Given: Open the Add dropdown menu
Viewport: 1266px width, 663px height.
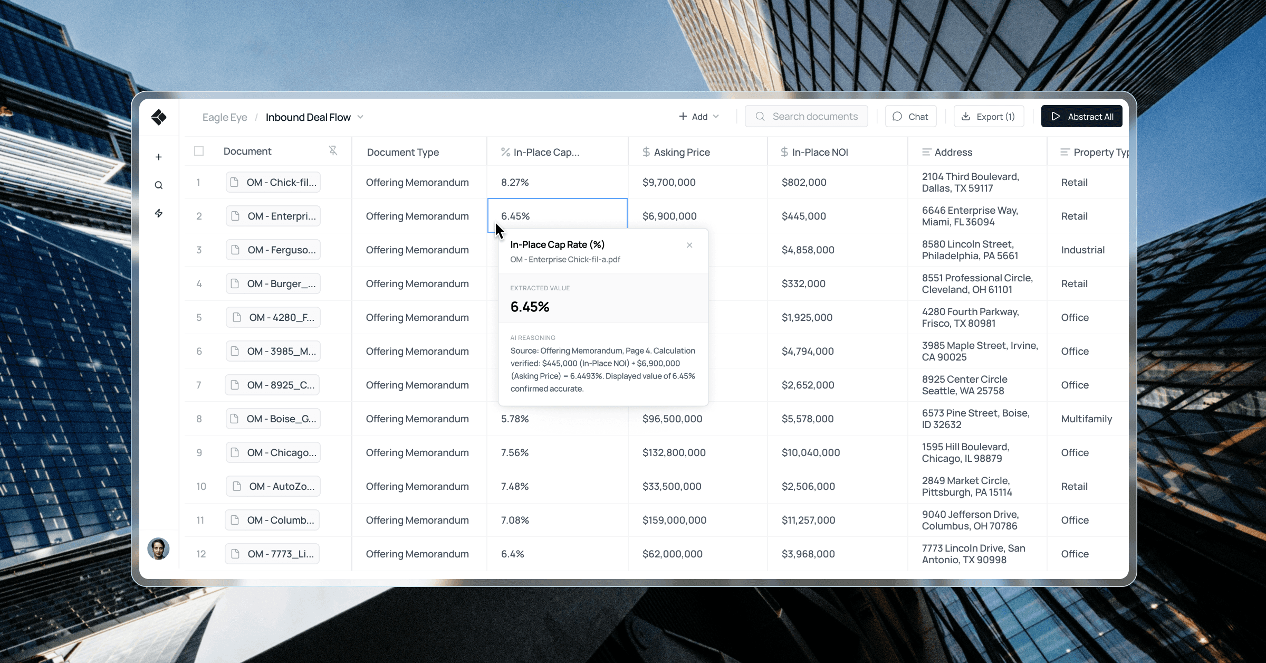Looking at the screenshot, I should [699, 117].
